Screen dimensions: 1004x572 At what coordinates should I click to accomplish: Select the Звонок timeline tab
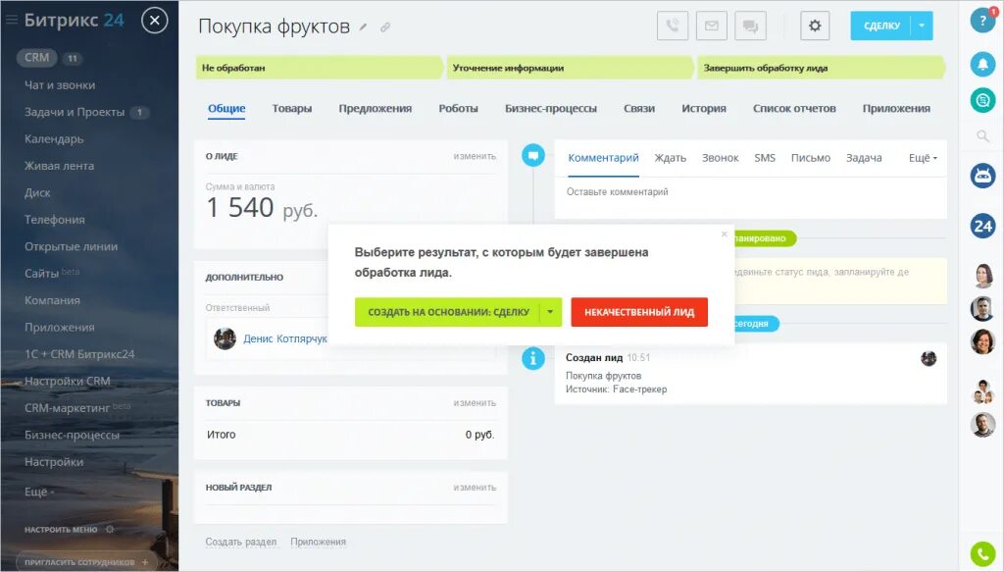tap(720, 158)
